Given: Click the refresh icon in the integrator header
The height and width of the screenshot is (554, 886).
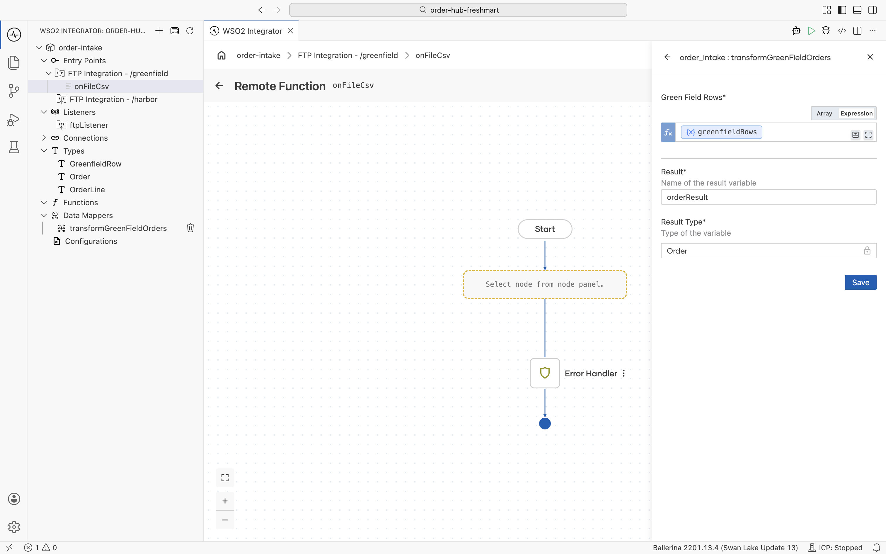Looking at the screenshot, I should pos(190,31).
